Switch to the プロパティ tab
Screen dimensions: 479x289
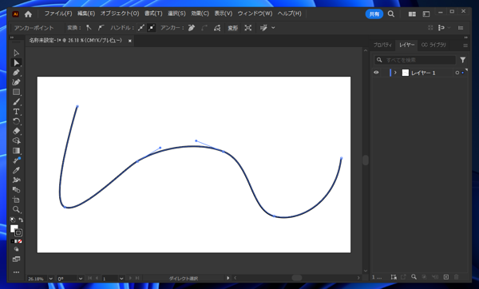click(x=382, y=45)
